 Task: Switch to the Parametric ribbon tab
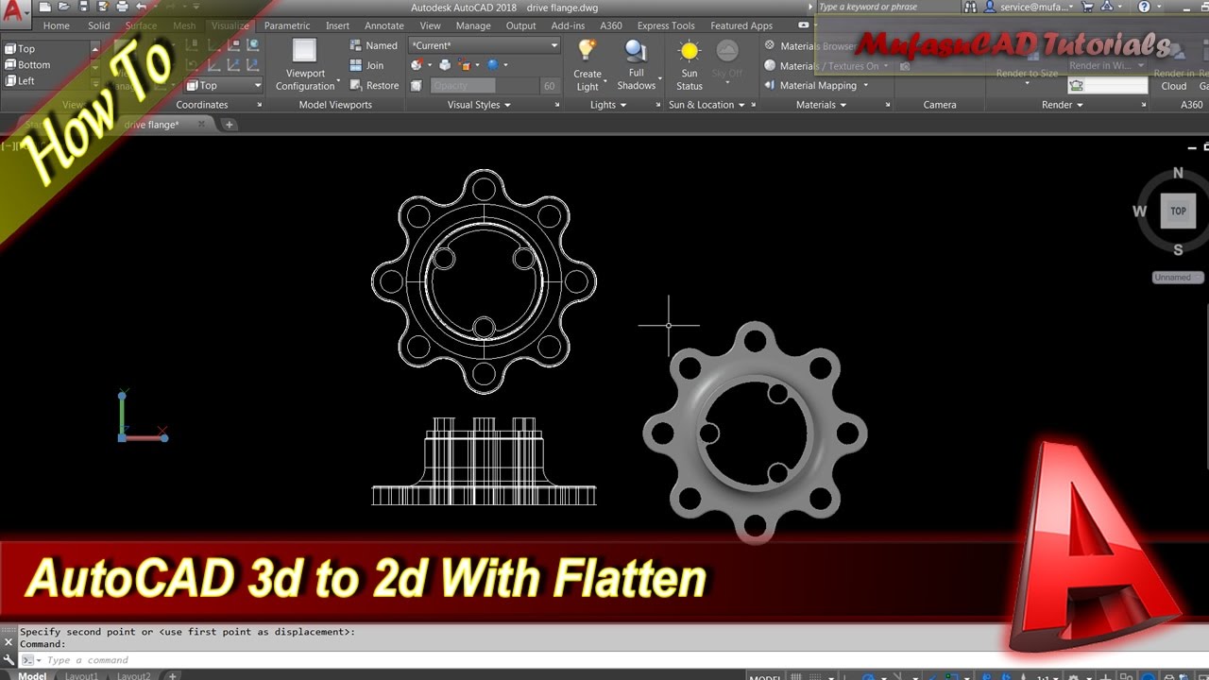pyautogui.click(x=287, y=25)
